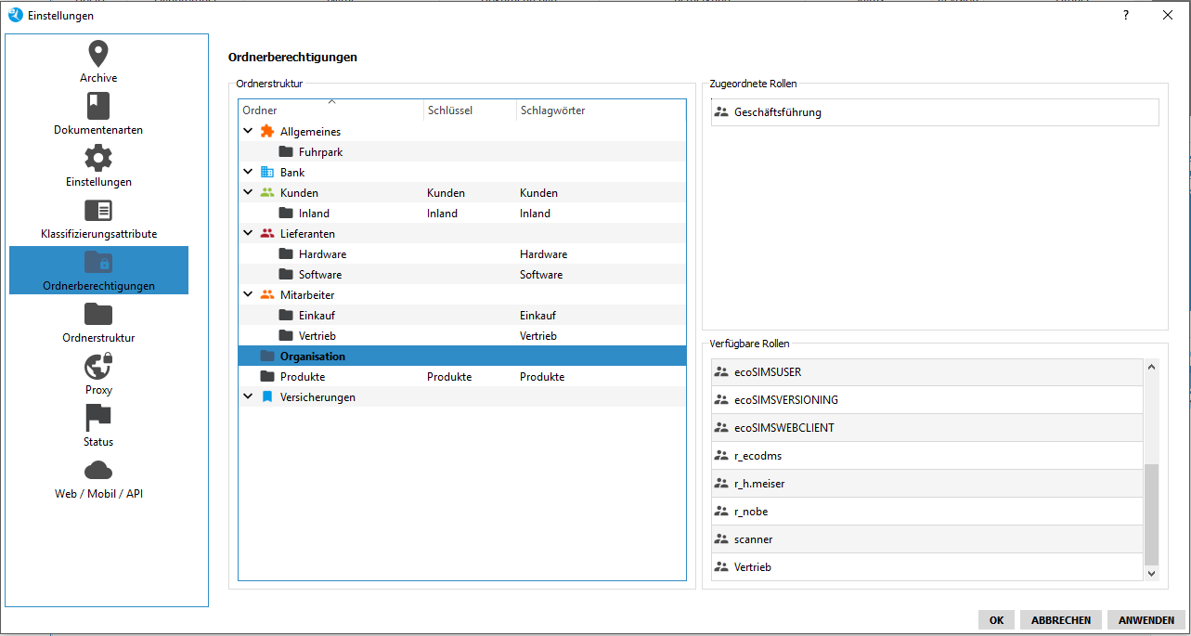Select the Dokumentenarten bookmark icon

[x=98, y=106]
